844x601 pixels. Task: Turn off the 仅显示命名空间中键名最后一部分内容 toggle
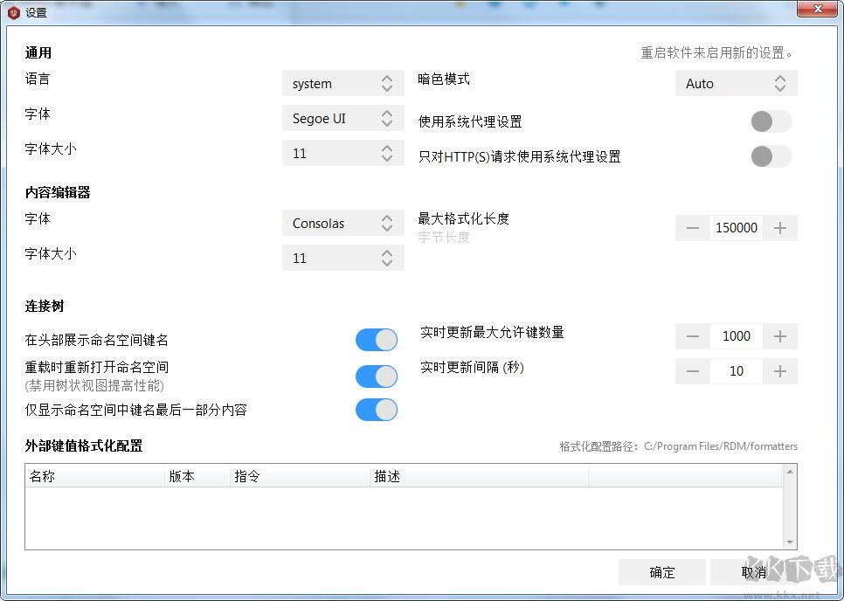[x=376, y=410]
